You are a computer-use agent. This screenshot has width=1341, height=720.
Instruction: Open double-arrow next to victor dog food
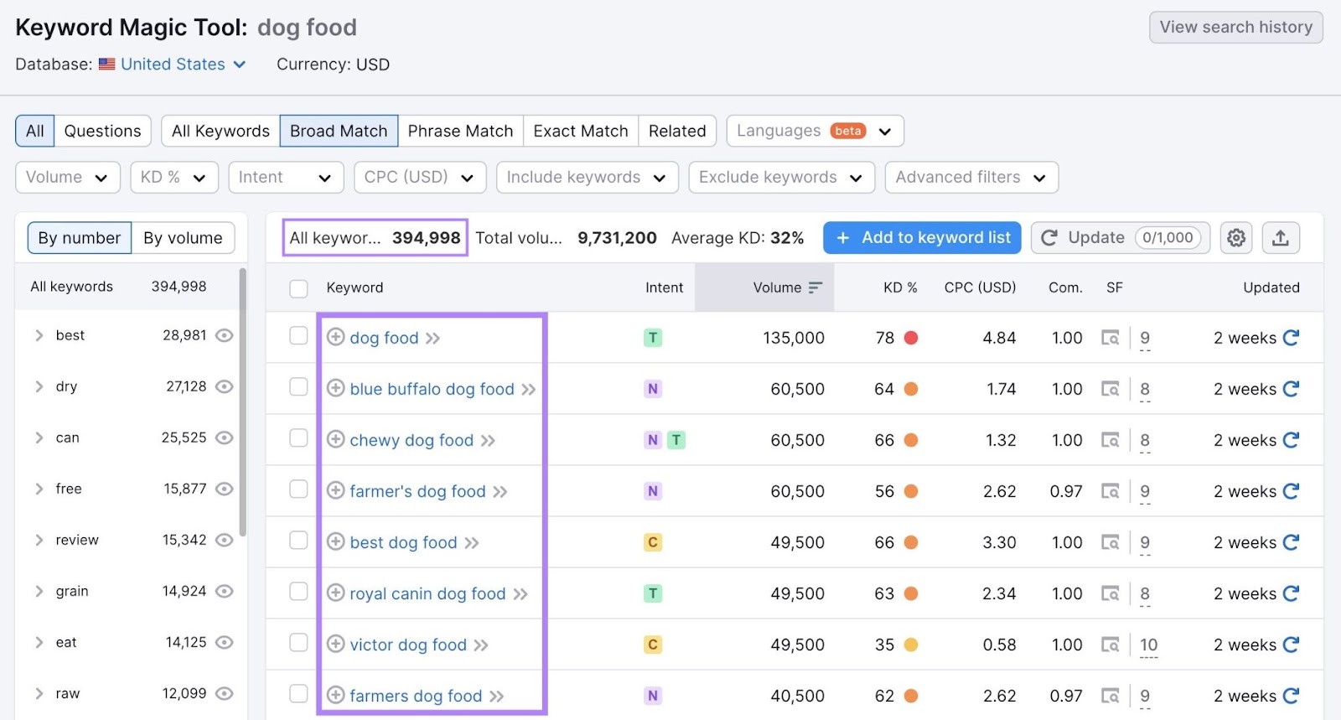(481, 645)
